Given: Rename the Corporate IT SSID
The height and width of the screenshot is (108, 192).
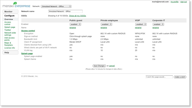Looking at the screenshot, I should (155, 28).
